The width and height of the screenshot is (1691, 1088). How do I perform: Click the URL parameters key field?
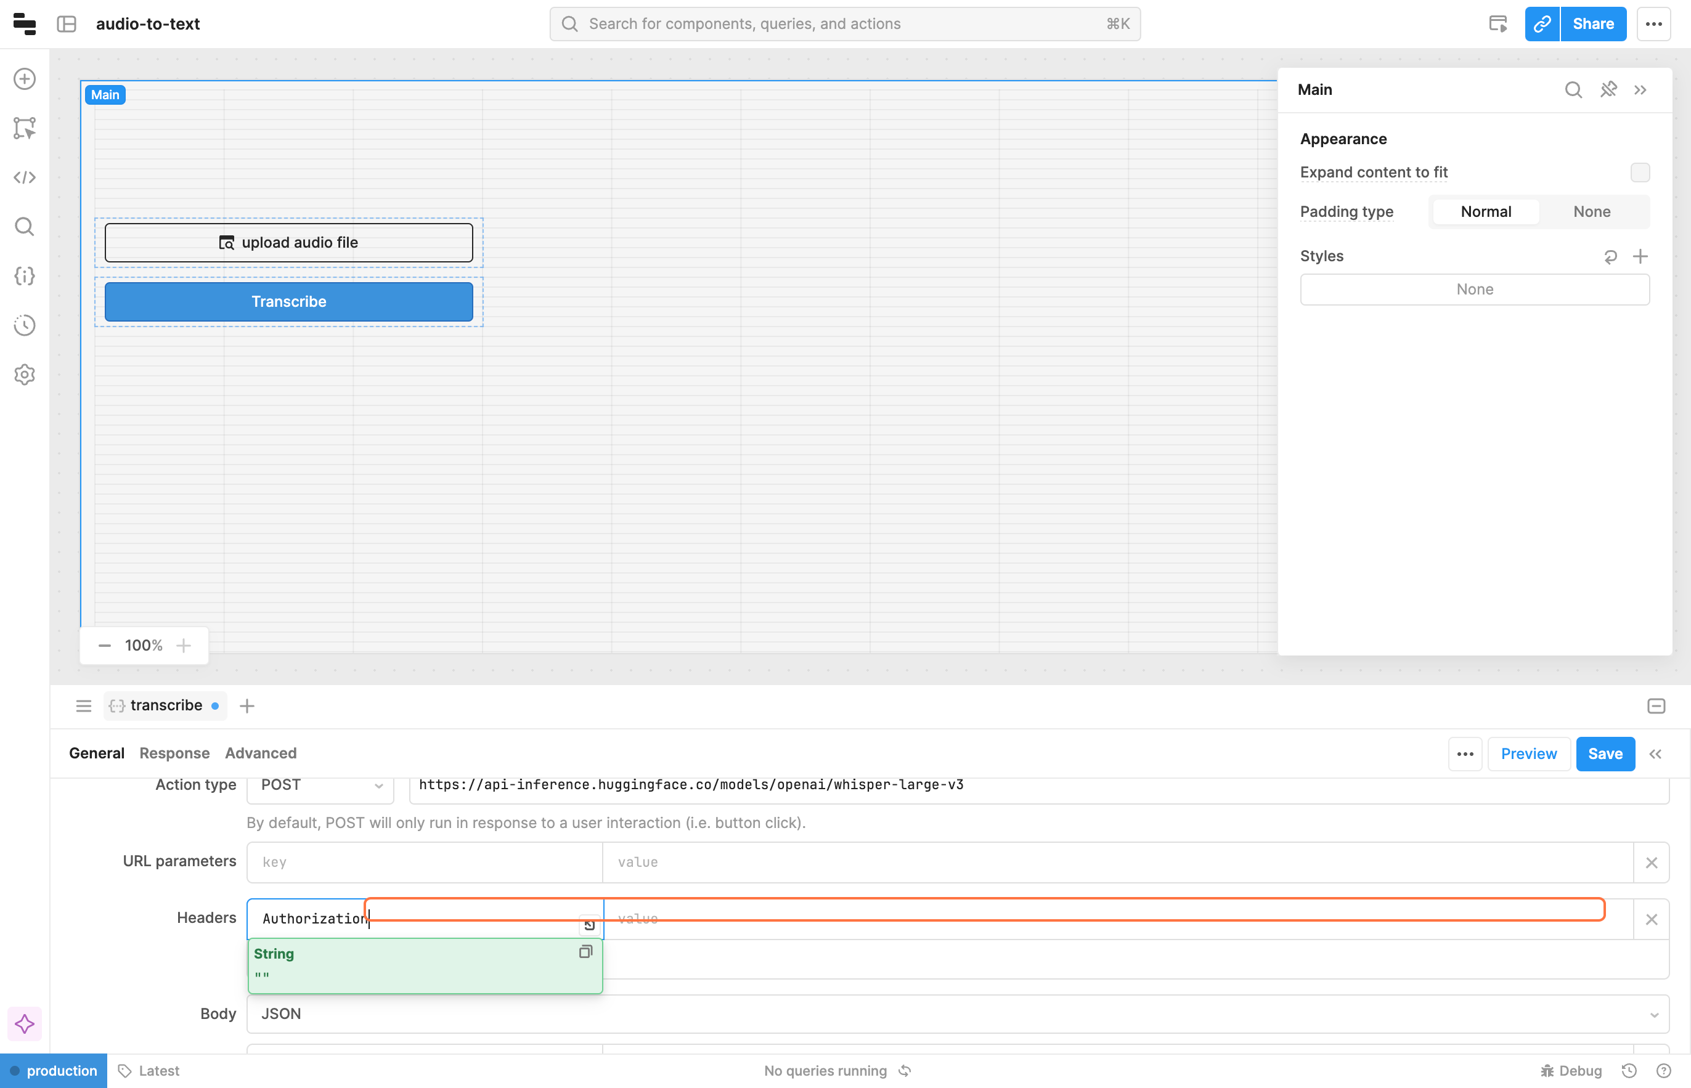pos(424,862)
